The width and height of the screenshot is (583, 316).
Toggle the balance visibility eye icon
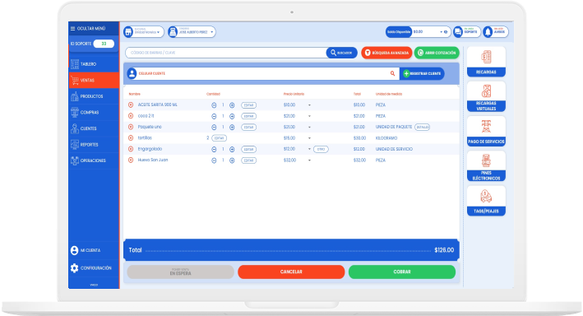coord(446,32)
